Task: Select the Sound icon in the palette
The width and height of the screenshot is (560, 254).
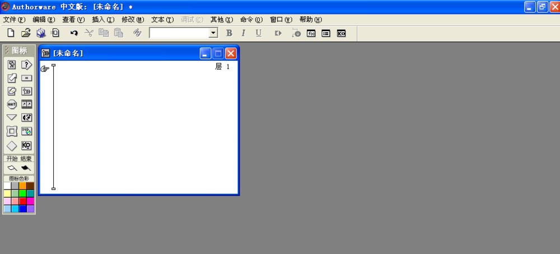Action: [x=26, y=117]
